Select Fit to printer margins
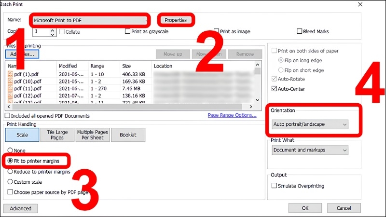The height and width of the screenshot is (217, 386). click(x=10, y=161)
